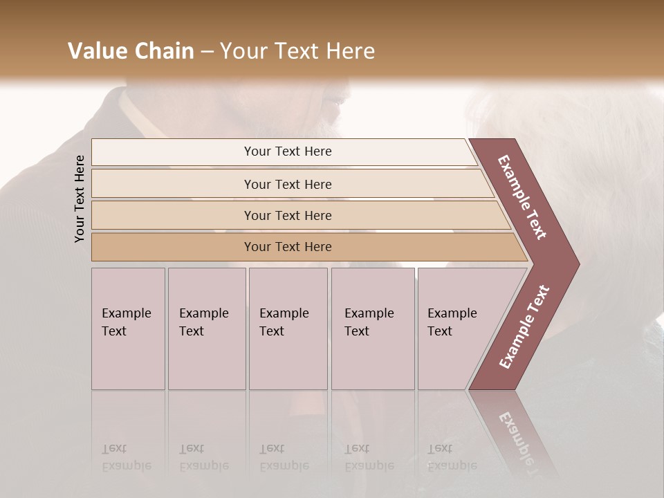The height and width of the screenshot is (498, 664).
Task: Select the bold 'Value Chain' words in title
Action: 131,51
